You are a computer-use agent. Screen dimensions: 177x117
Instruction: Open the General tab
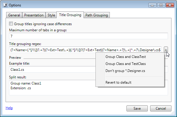pyautogui.click(x=14, y=15)
